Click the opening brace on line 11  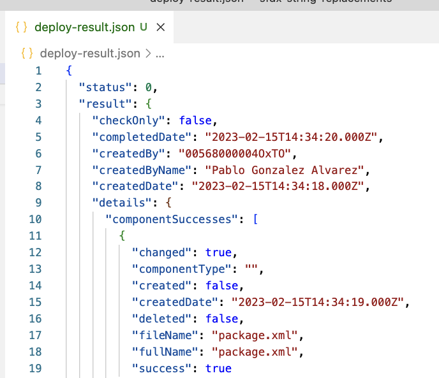coord(122,236)
